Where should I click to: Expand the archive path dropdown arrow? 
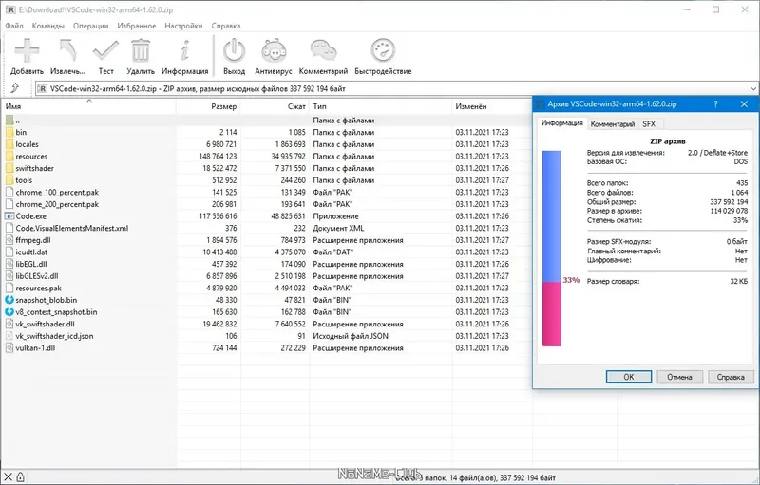753,88
